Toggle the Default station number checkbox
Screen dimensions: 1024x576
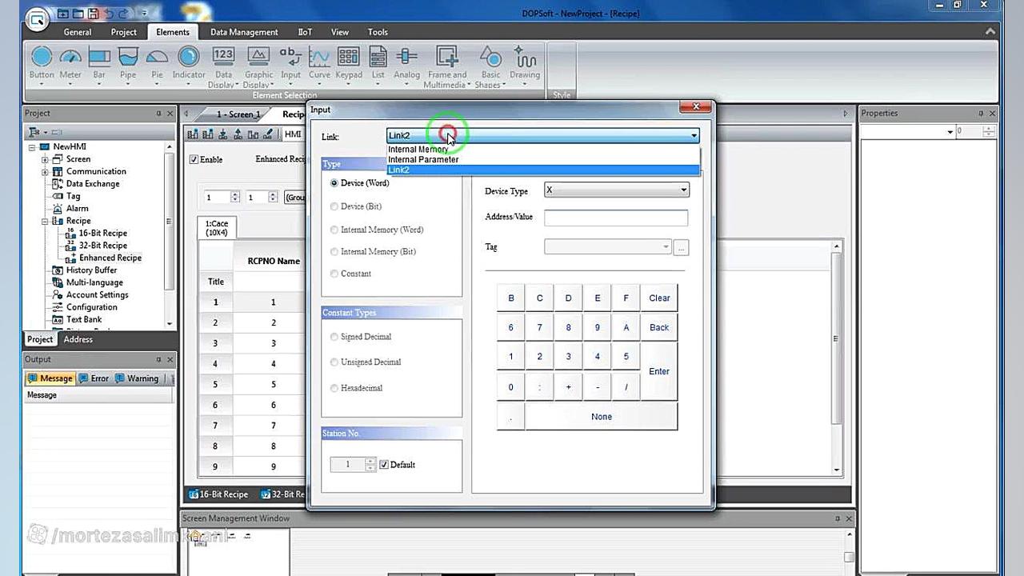pos(382,464)
